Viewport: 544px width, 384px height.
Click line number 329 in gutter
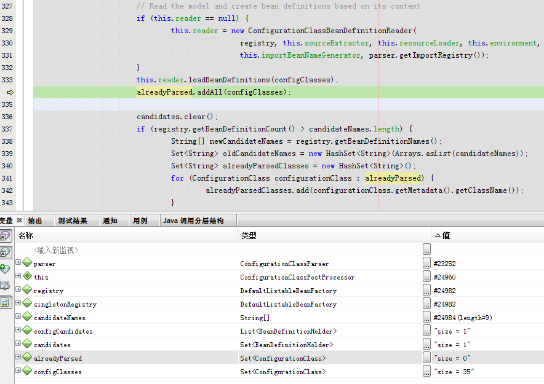(7, 31)
